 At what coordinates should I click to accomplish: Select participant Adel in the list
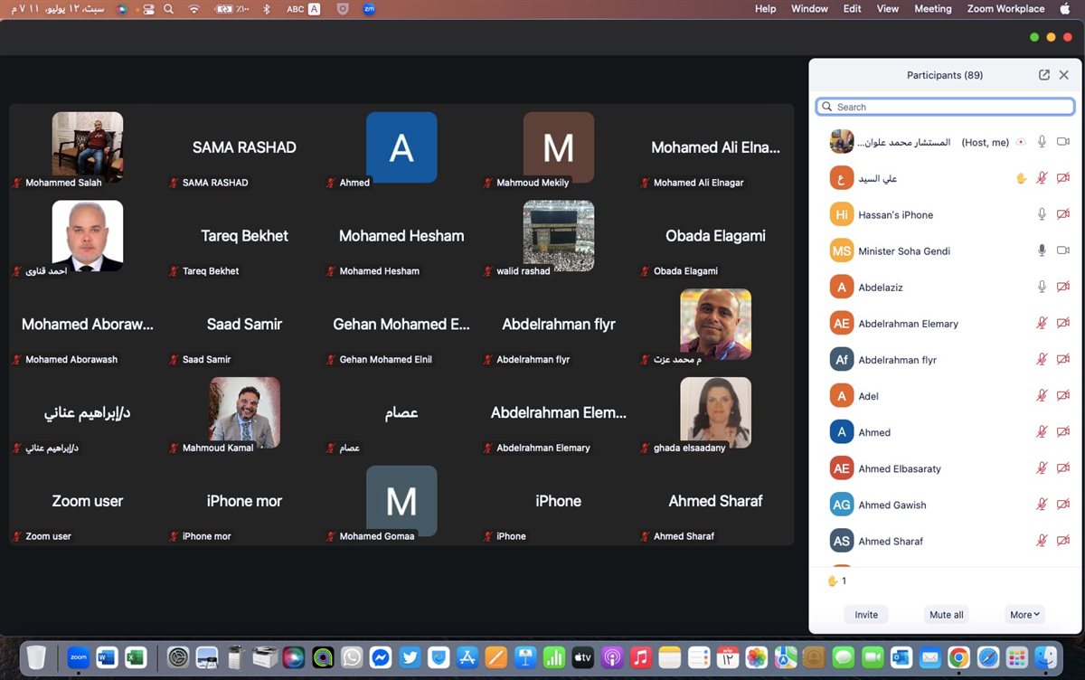click(946, 395)
